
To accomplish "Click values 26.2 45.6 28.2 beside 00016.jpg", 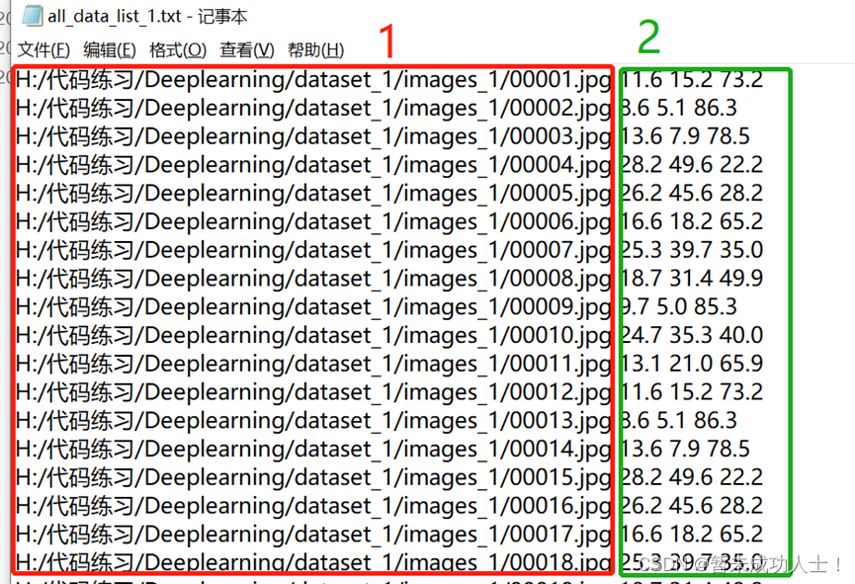I will pyautogui.click(x=693, y=506).
